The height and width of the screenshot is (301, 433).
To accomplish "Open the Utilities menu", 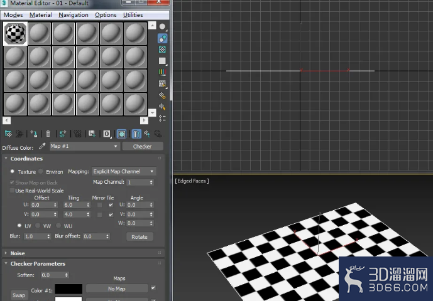I will click(x=133, y=15).
